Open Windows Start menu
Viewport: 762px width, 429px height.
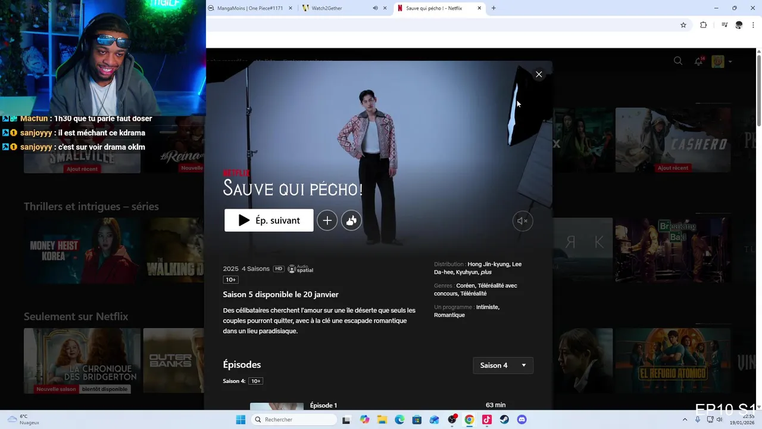tap(241, 419)
